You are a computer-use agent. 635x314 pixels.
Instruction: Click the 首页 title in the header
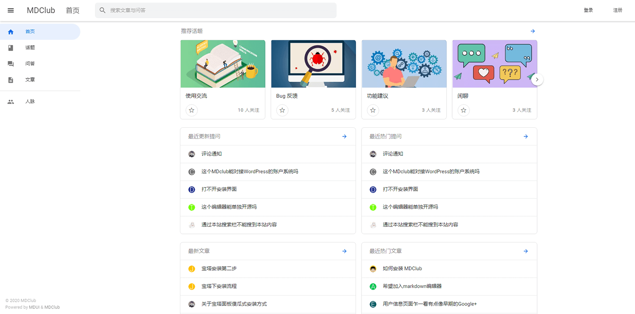pyautogui.click(x=73, y=11)
